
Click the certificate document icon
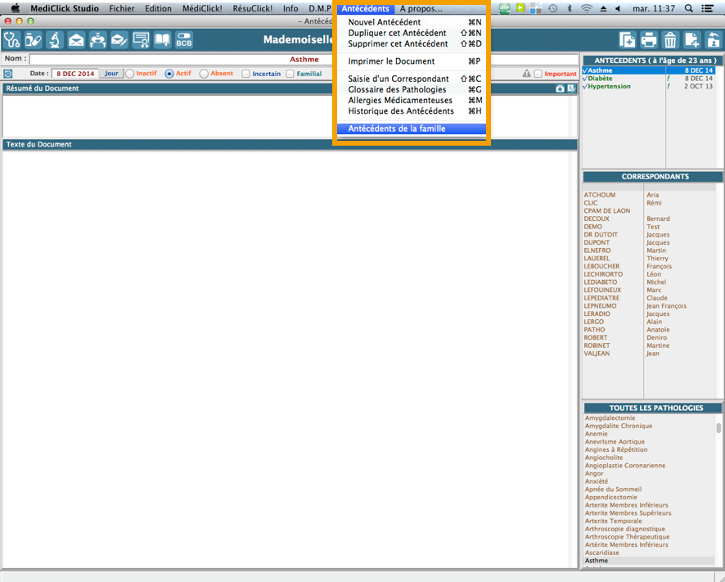point(141,39)
